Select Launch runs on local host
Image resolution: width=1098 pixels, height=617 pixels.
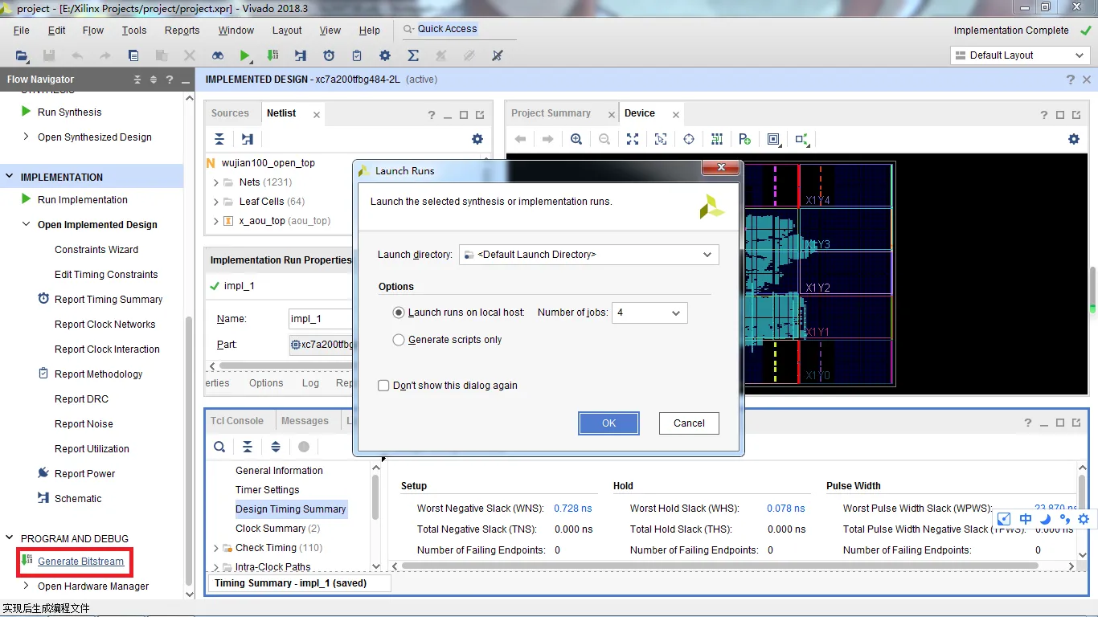point(399,313)
